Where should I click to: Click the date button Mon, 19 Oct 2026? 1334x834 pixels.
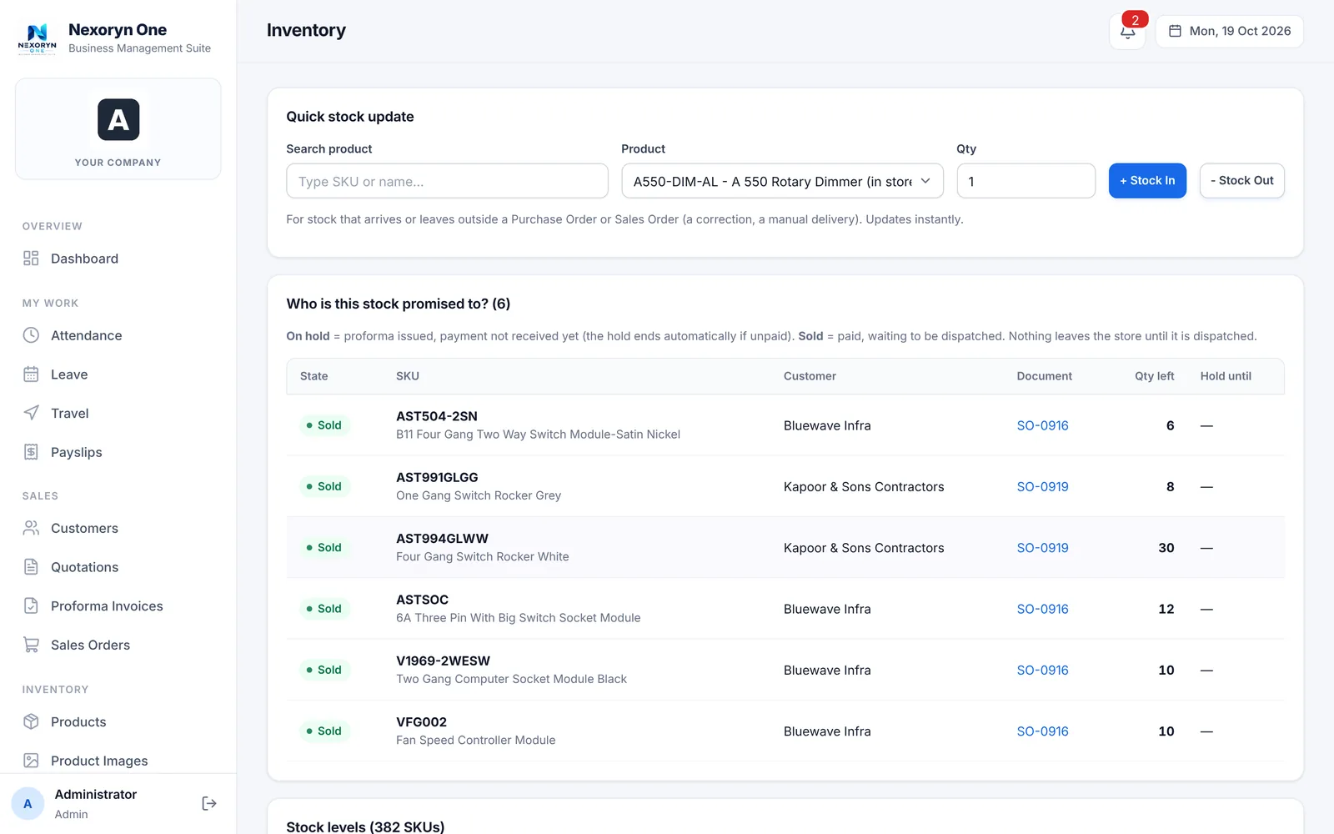coord(1229,32)
